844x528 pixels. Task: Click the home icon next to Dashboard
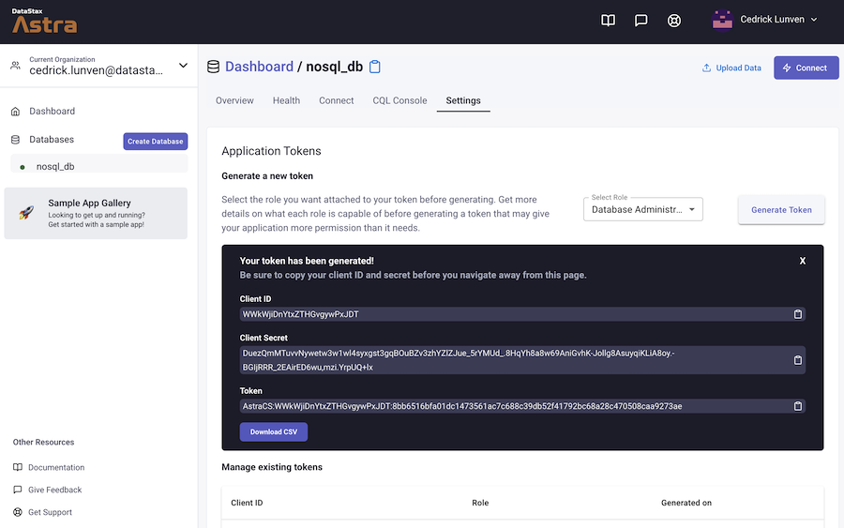16,112
